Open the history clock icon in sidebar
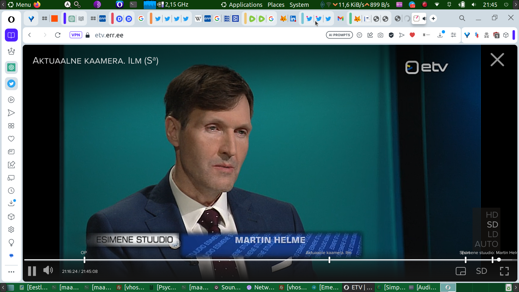The width and height of the screenshot is (519, 292). tap(11, 191)
